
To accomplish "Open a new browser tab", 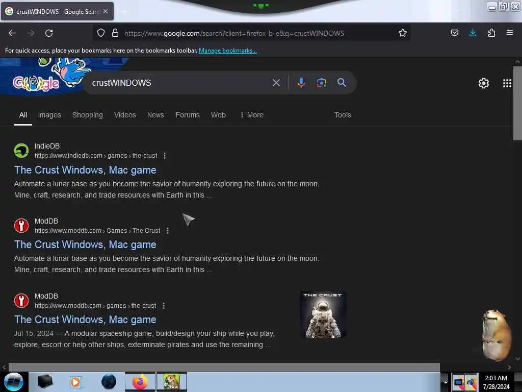I will click(124, 12).
